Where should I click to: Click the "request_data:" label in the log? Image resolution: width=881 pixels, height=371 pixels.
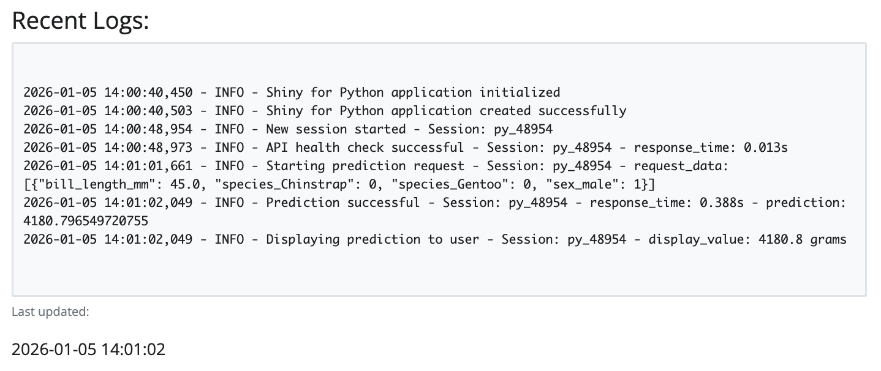click(680, 167)
